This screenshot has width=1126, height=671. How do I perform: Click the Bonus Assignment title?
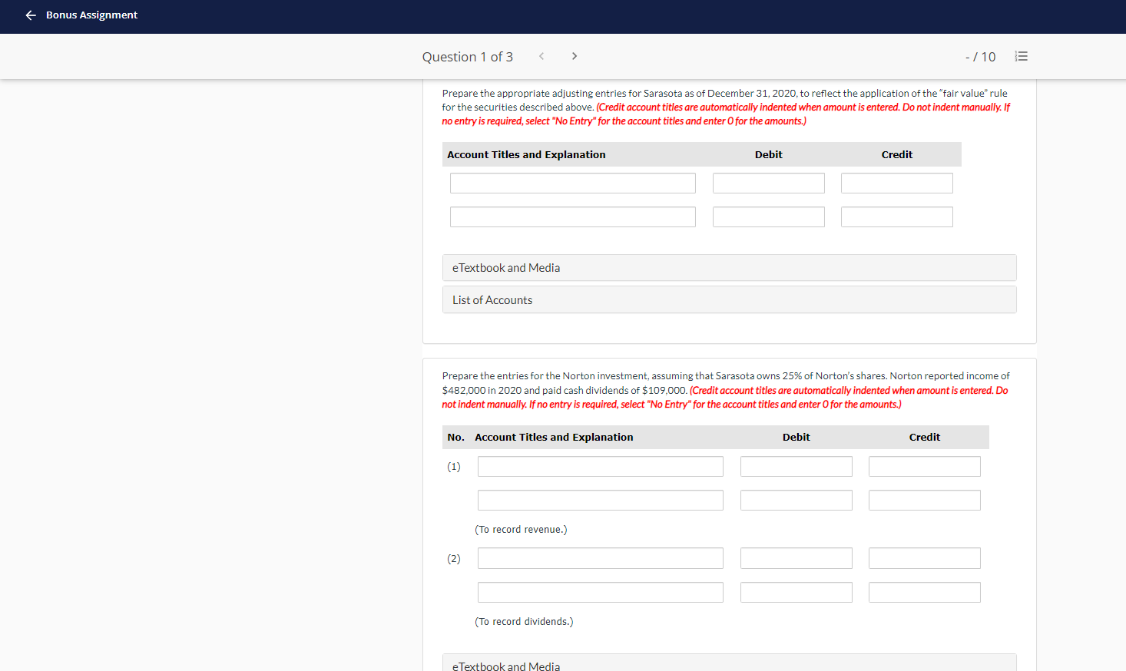(x=91, y=15)
